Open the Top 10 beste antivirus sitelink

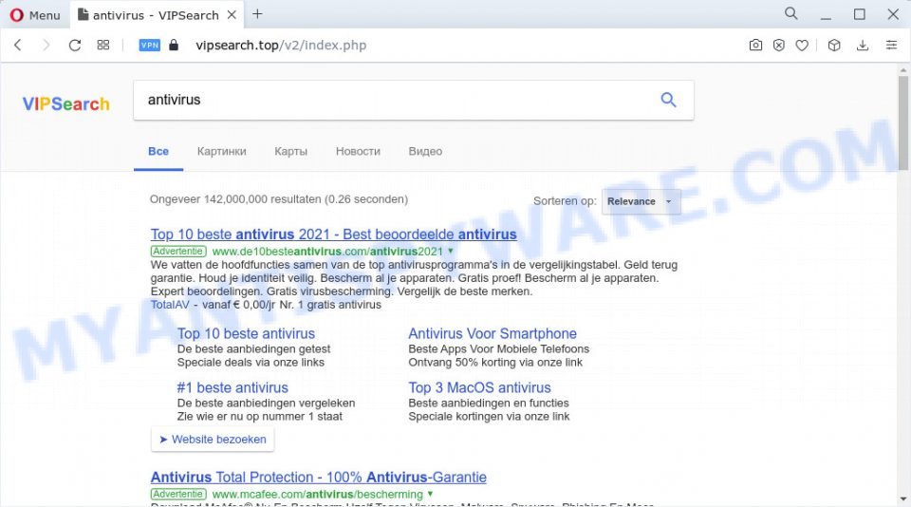(x=246, y=334)
